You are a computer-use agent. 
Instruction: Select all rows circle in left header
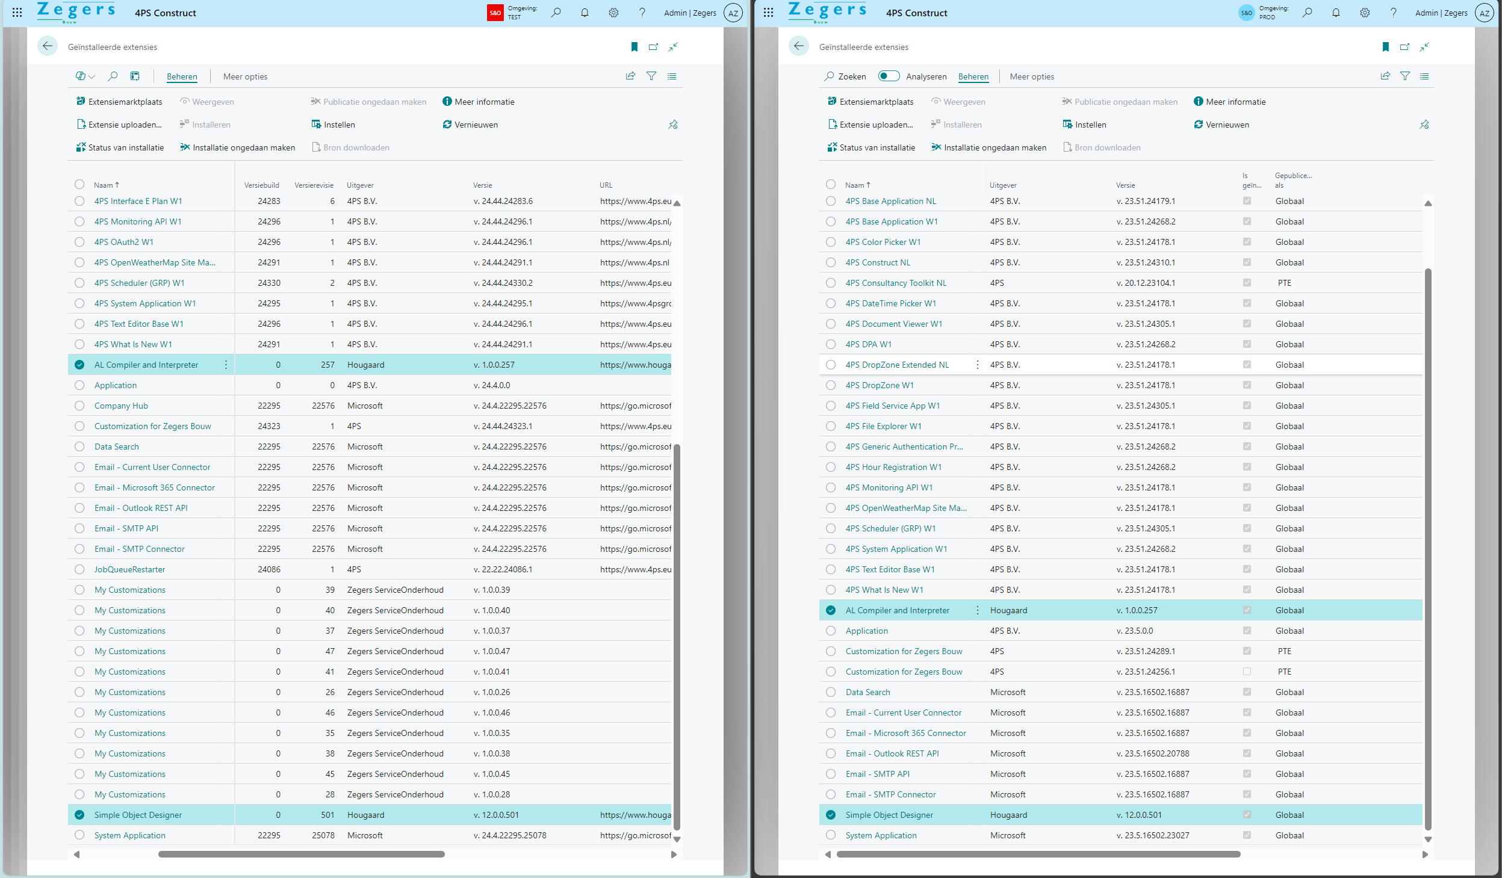[79, 184]
